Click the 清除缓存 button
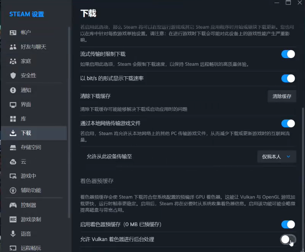 click(282, 96)
